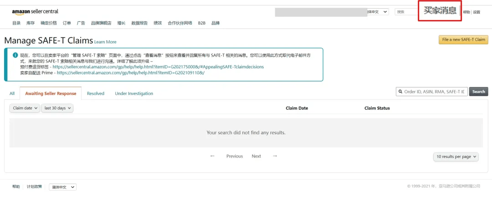
Task: Open 买家消息 buyer messages
Action: pos(440,10)
